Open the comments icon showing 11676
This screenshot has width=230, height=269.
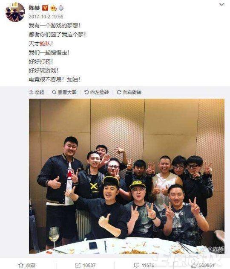click(x=137, y=266)
